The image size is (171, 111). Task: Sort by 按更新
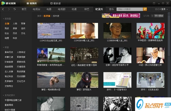(47, 16)
